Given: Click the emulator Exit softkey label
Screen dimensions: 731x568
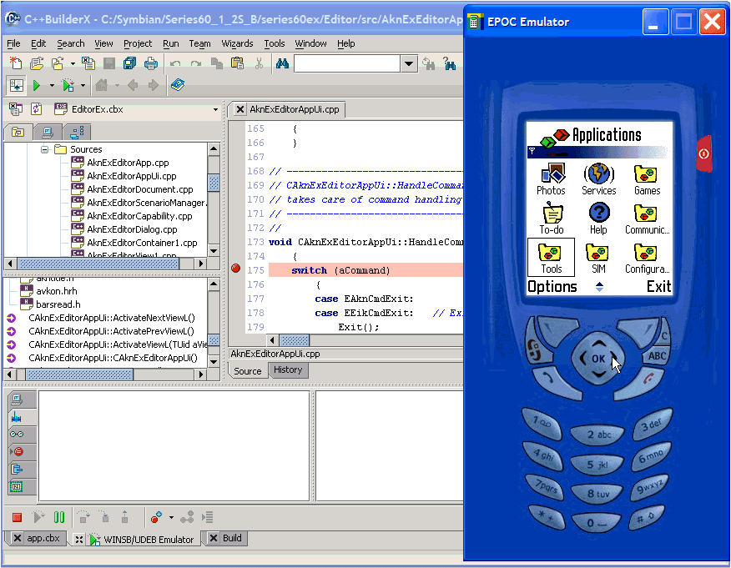Looking at the screenshot, I should (658, 287).
